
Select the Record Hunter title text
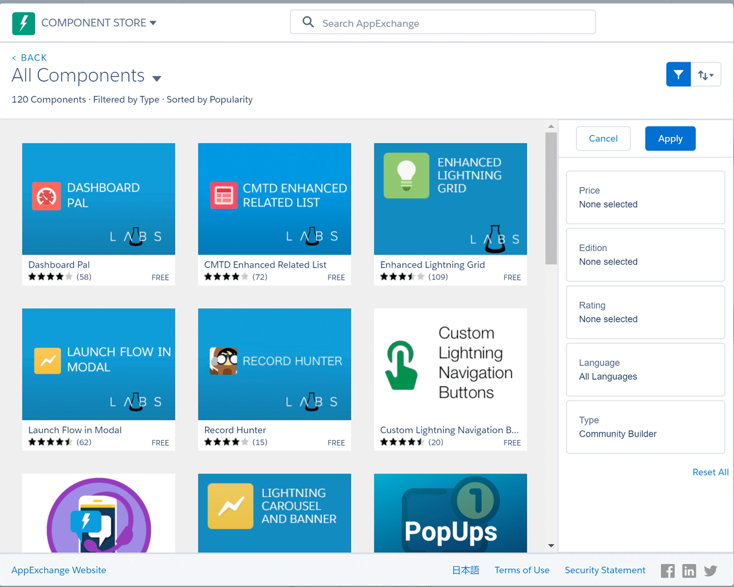[x=235, y=430]
